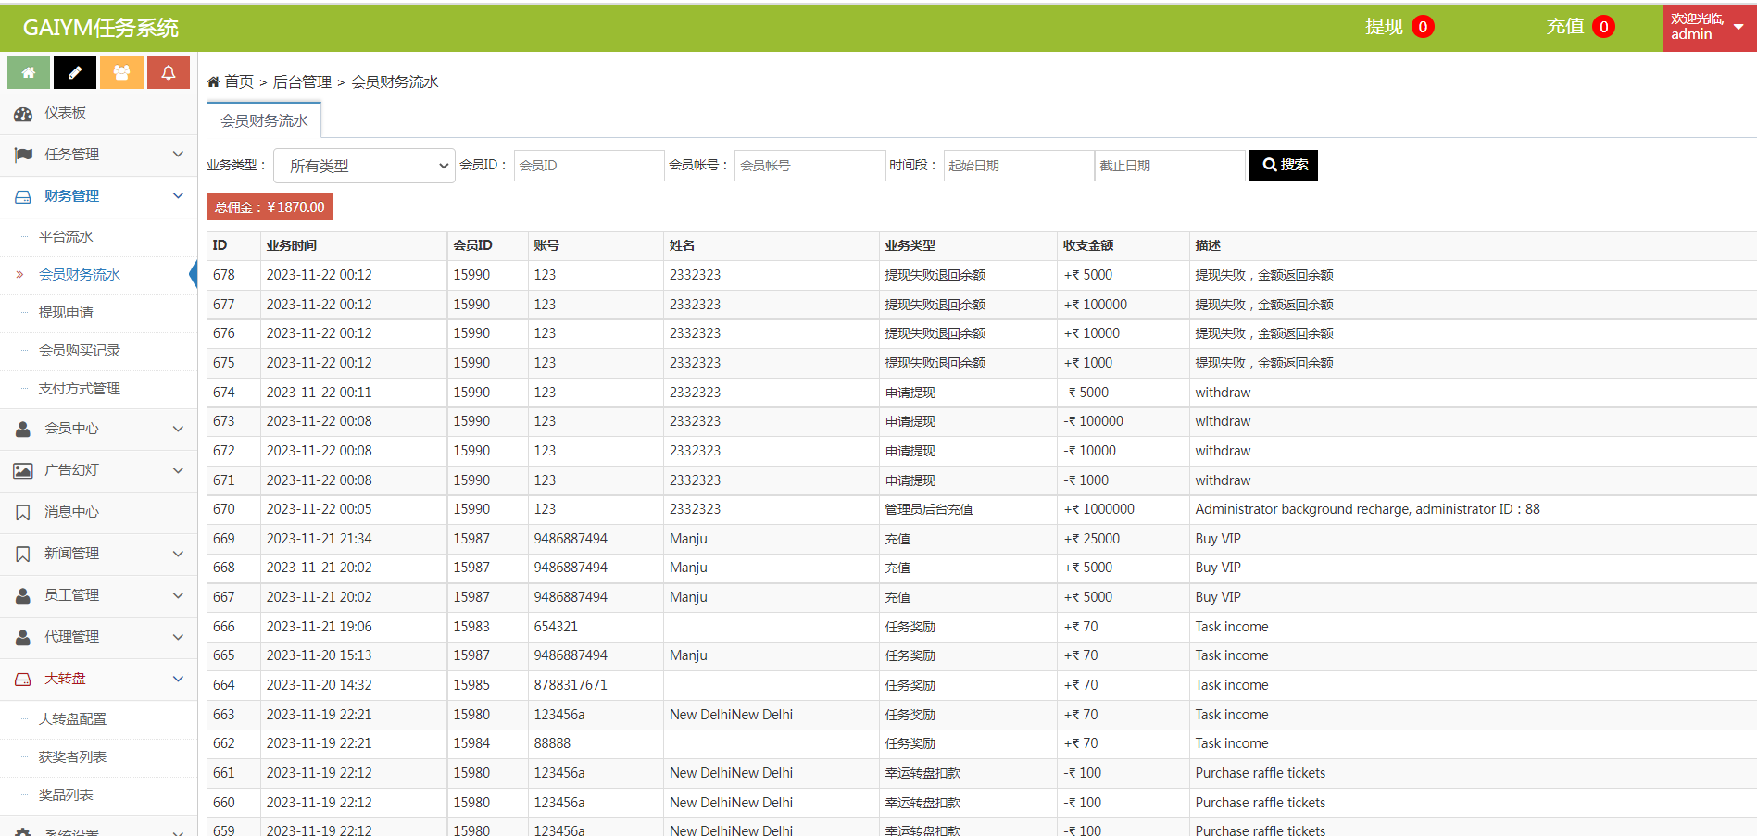This screenshot has height=836, width=1757.
Task: Click the 广告幻灯 picture icon
Action: pos(23,470)
